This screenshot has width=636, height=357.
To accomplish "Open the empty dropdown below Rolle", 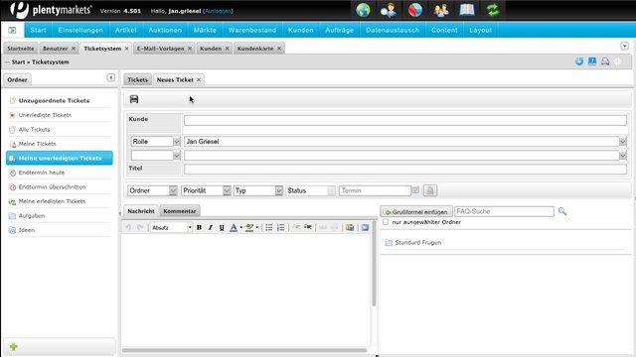I will click(x=155, y=155).
